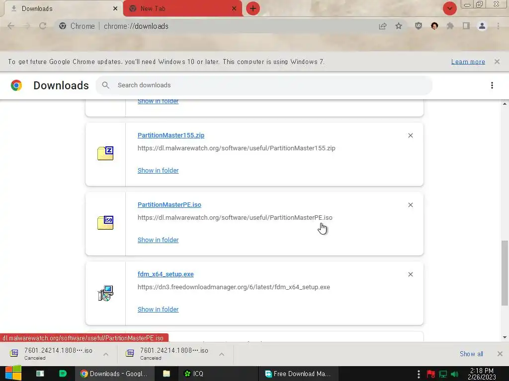
Task: Expand first canceled iso download options
Action: click(106, 354)
